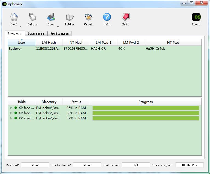Click the Status column header
The width and height of the screenshot is (210, 174).
click(76, 102)
